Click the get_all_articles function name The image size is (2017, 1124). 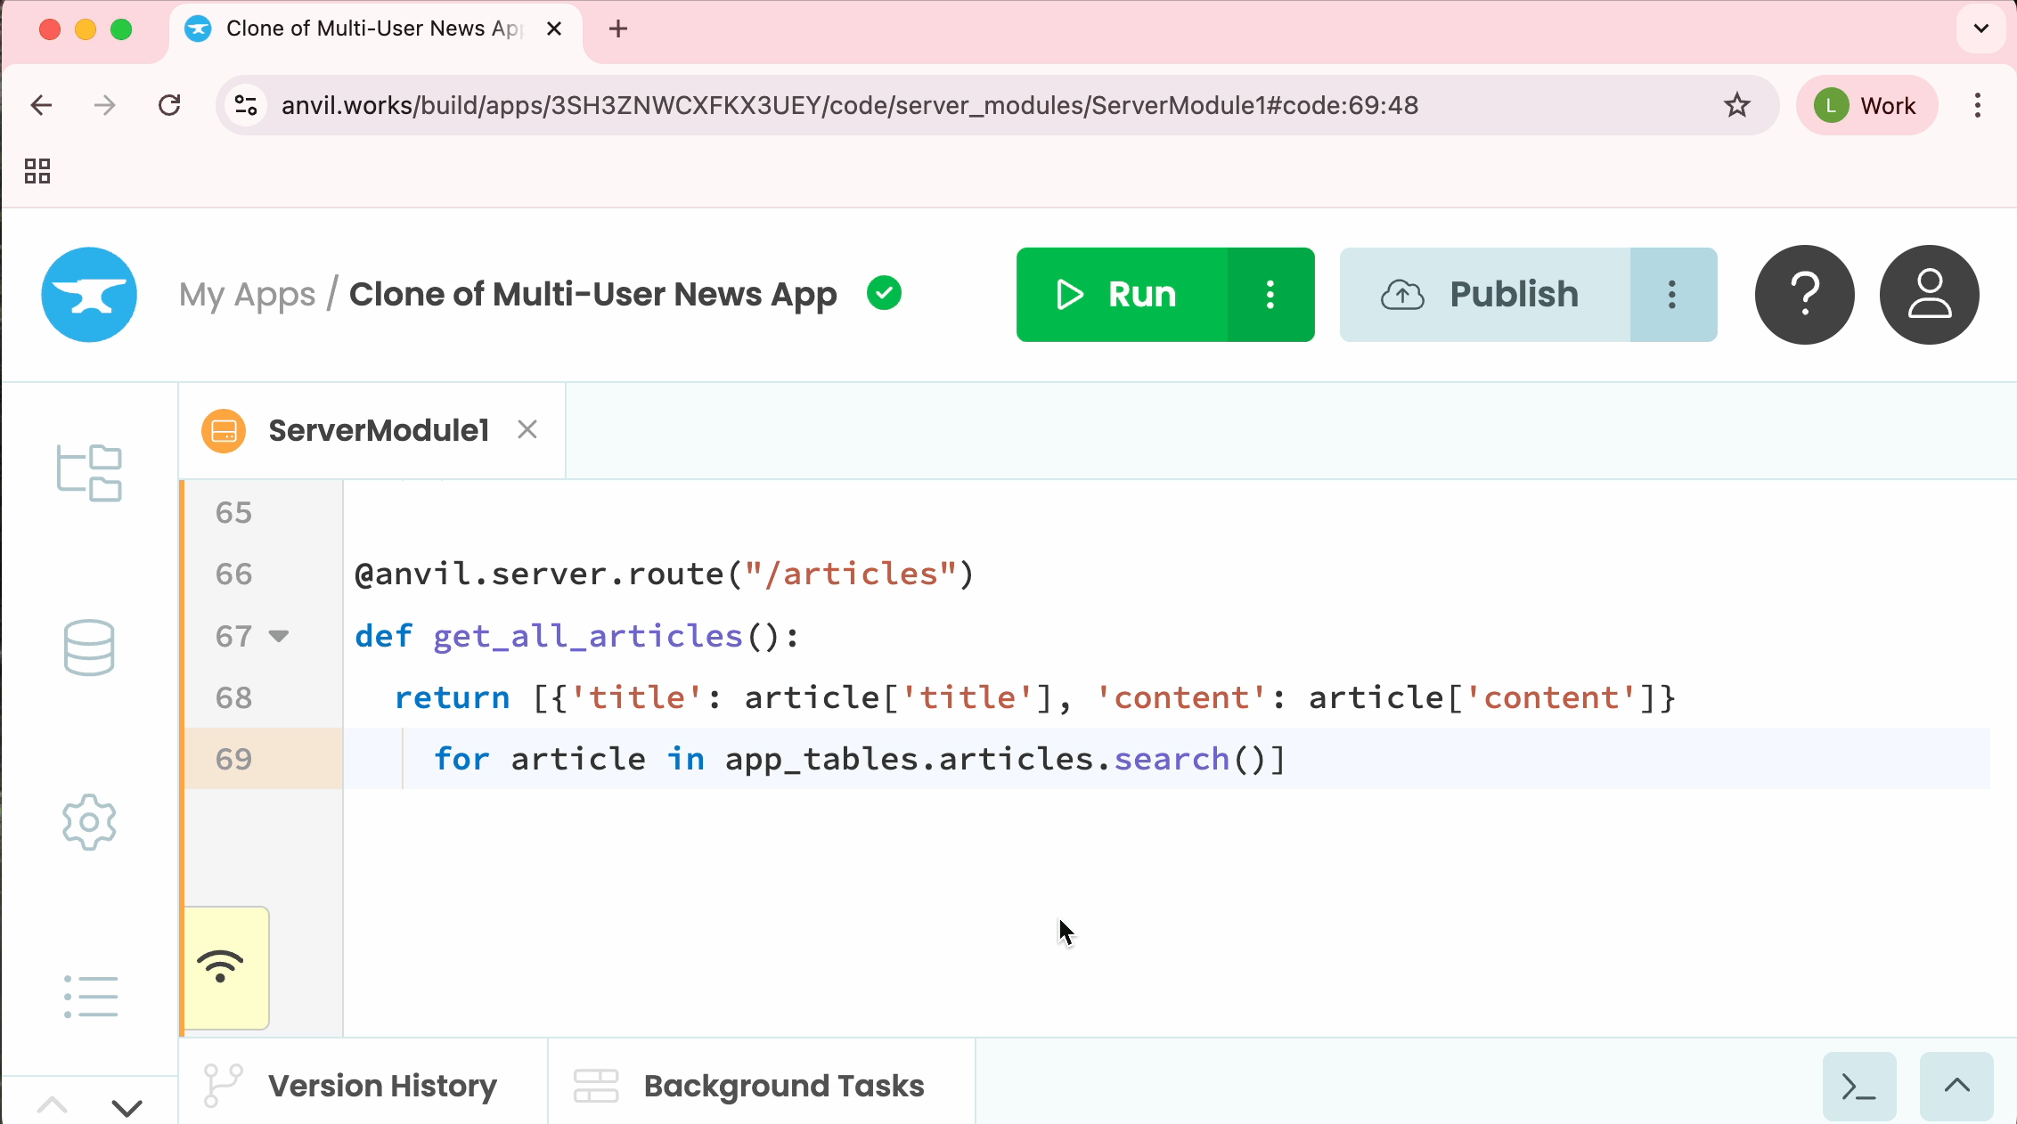(x=588, y=636)
